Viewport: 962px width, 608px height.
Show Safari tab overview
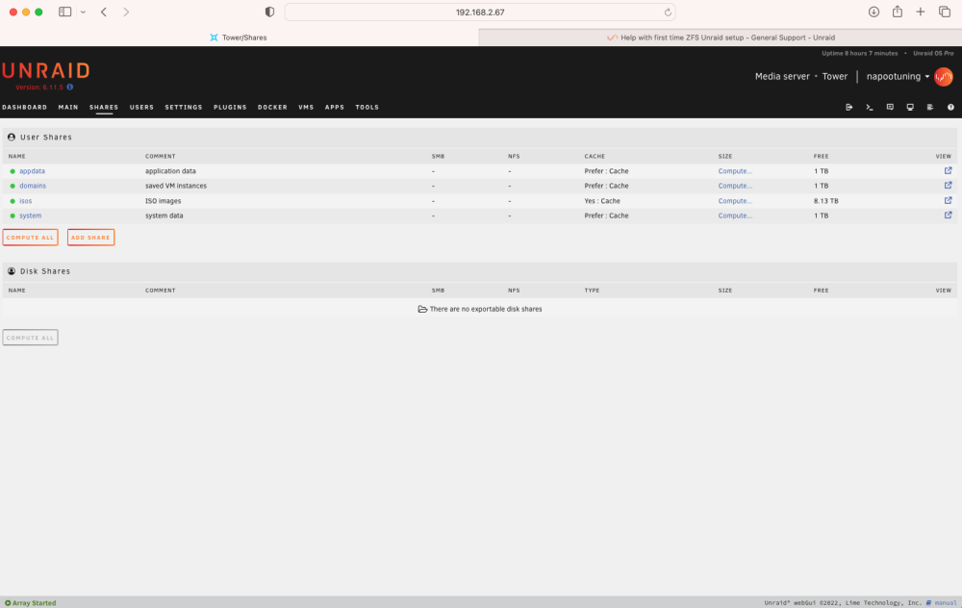[x=945, y=12]
